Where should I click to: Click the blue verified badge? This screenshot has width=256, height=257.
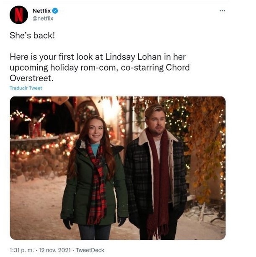pos(55,11)
